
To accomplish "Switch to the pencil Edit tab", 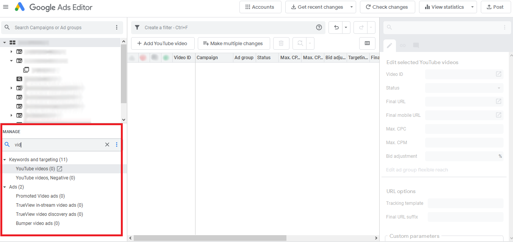I will pos(389,46).
